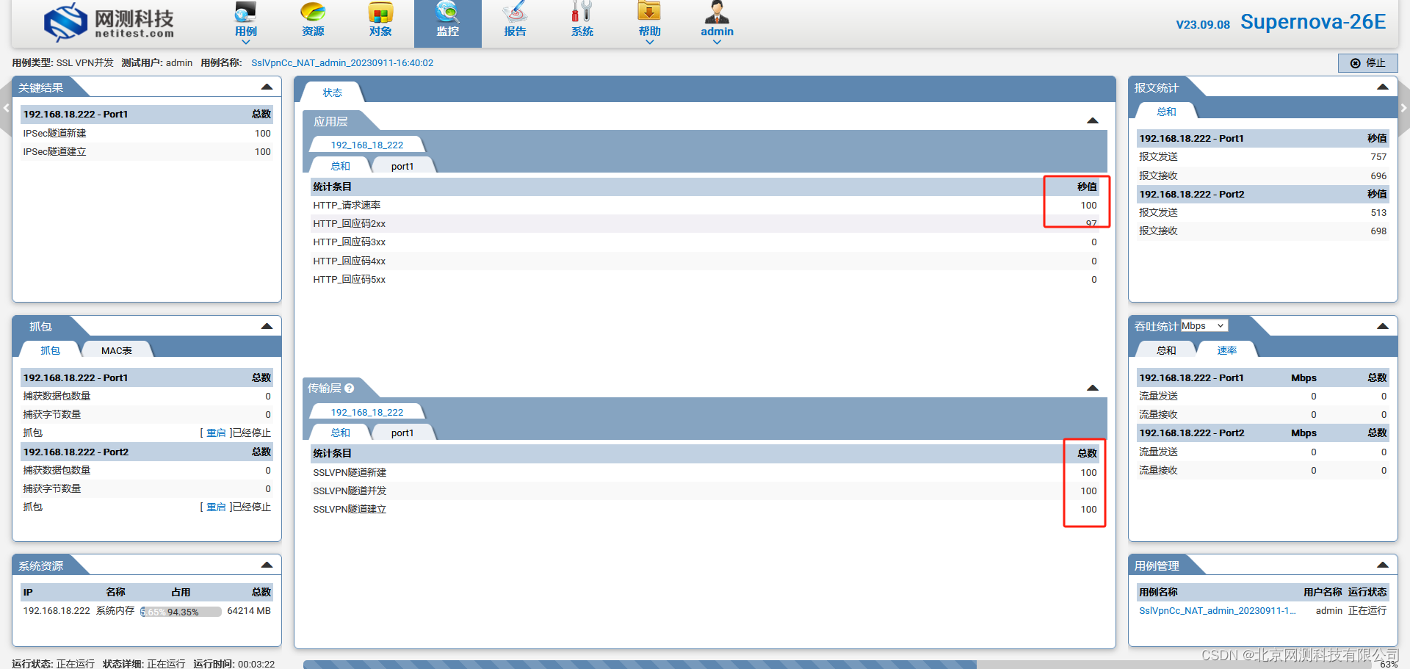Click the 正在运行 status in 用例管理
This screenshot has height=669, width=1410.
coord(1367,611)
